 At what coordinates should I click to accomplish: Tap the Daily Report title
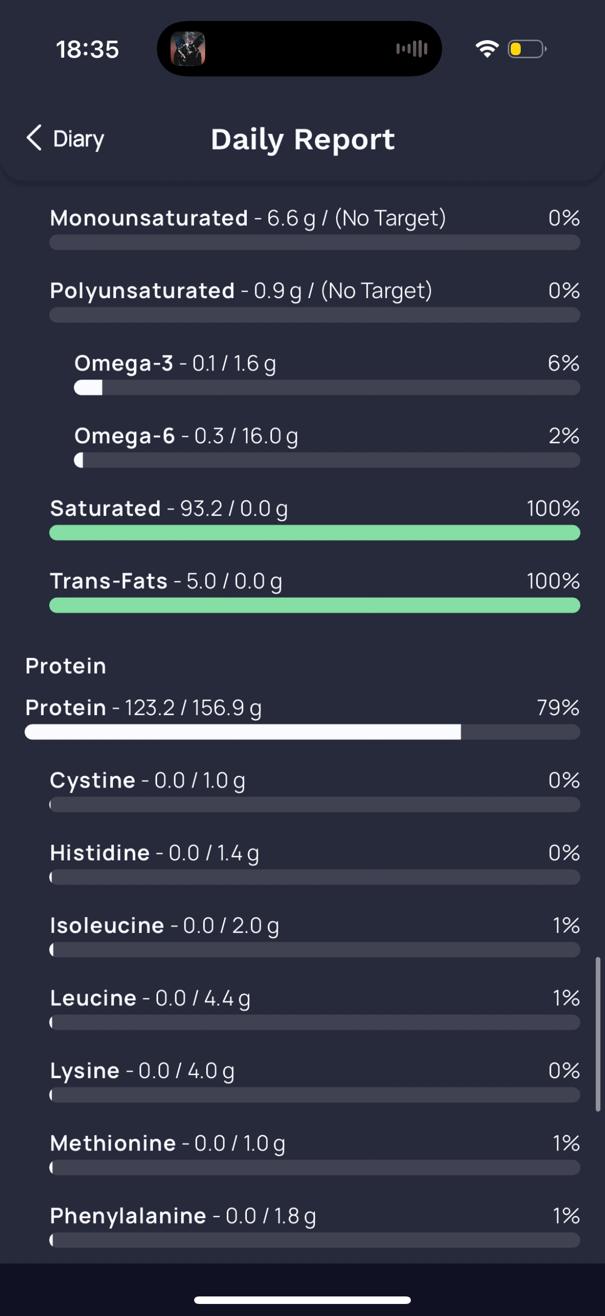click(303, 140)
